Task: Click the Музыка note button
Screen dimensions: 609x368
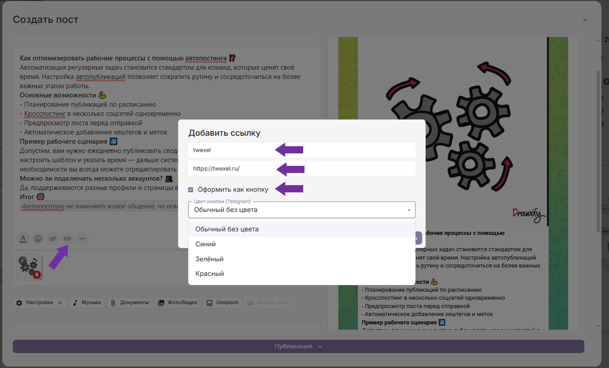Action: coord(87,303)
